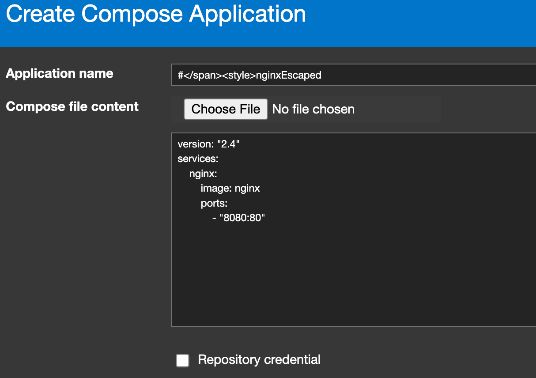Select the Compose file content label

(72, 106)
